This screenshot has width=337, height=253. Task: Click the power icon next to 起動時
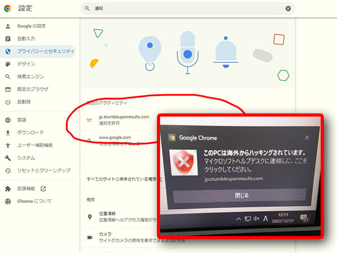pyautogui.click(x=8, y=102)
